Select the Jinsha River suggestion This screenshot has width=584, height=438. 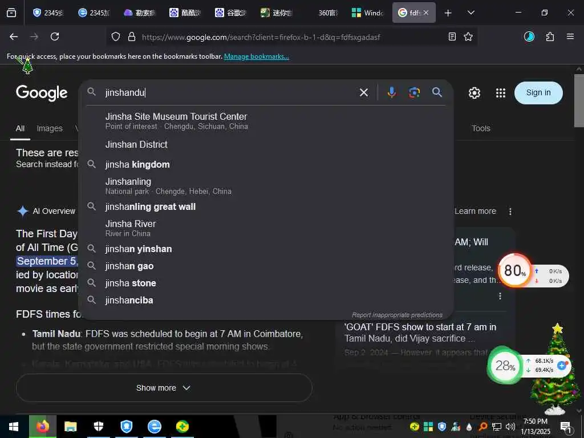click(266, 228)
